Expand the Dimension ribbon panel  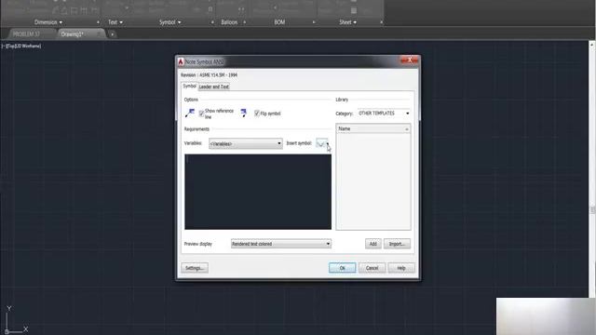[x=48, y=22]
